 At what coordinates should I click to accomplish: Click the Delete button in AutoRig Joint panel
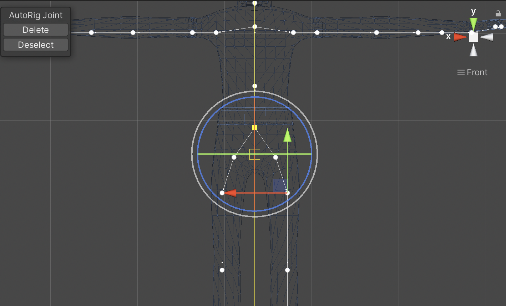[36, 30]
